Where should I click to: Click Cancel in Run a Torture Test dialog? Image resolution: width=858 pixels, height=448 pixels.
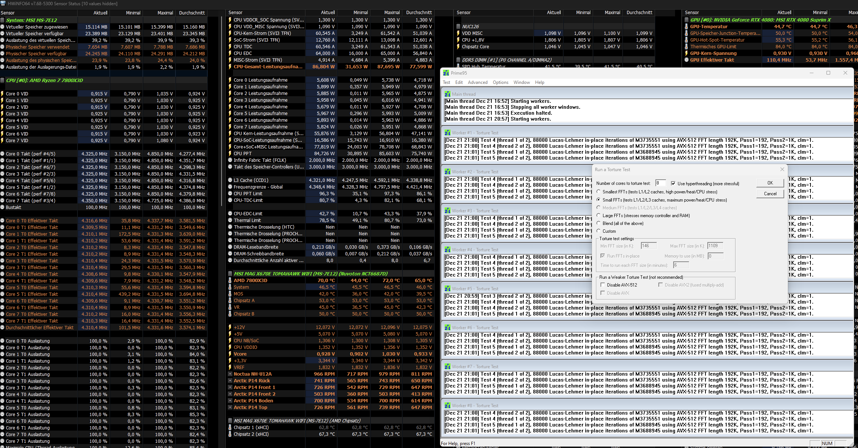(770, 194)
